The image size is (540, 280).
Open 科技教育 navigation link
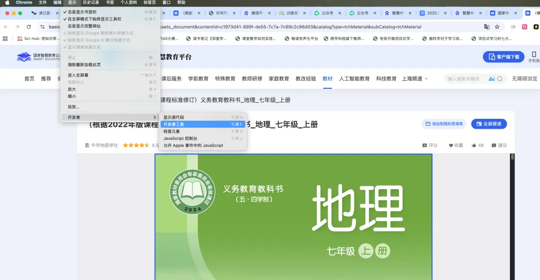click(x=386, y=79)
